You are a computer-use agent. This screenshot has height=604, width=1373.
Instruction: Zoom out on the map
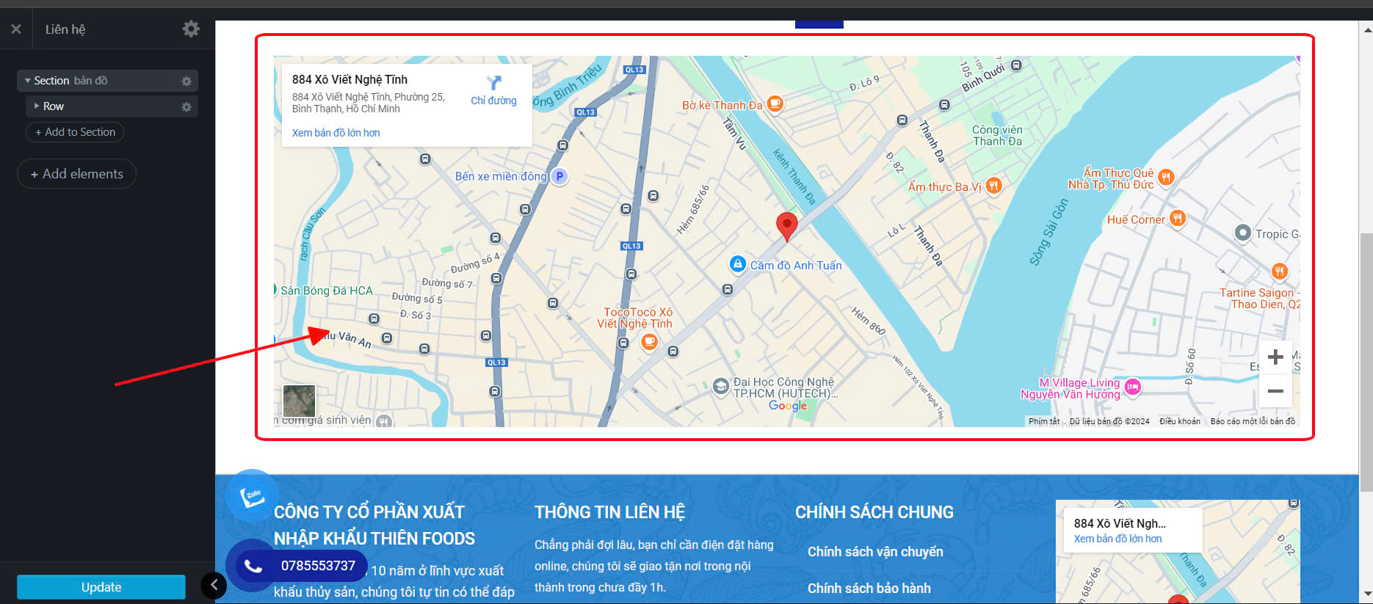[x=1275, y=391]
